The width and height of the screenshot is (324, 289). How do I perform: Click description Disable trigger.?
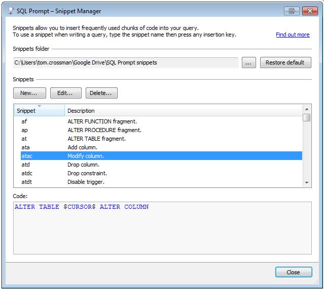click(86, 182)
